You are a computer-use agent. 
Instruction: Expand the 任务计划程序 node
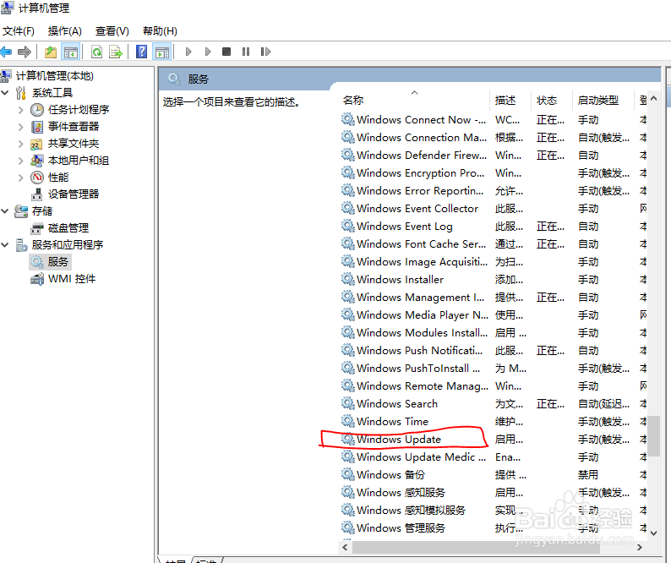pyautogui.click(x=20, y=110)
